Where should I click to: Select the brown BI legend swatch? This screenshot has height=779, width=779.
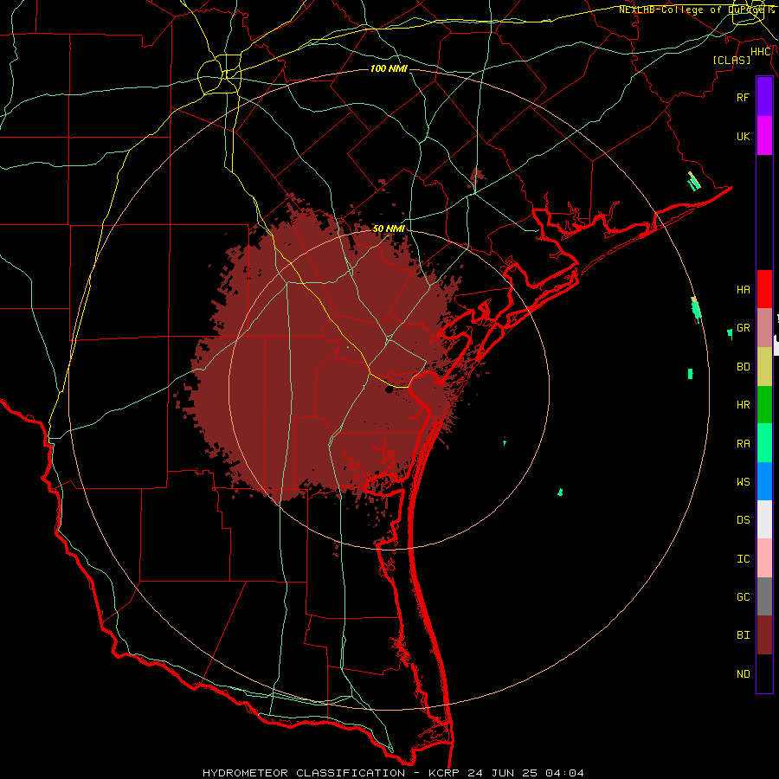(x=764, y=635)
